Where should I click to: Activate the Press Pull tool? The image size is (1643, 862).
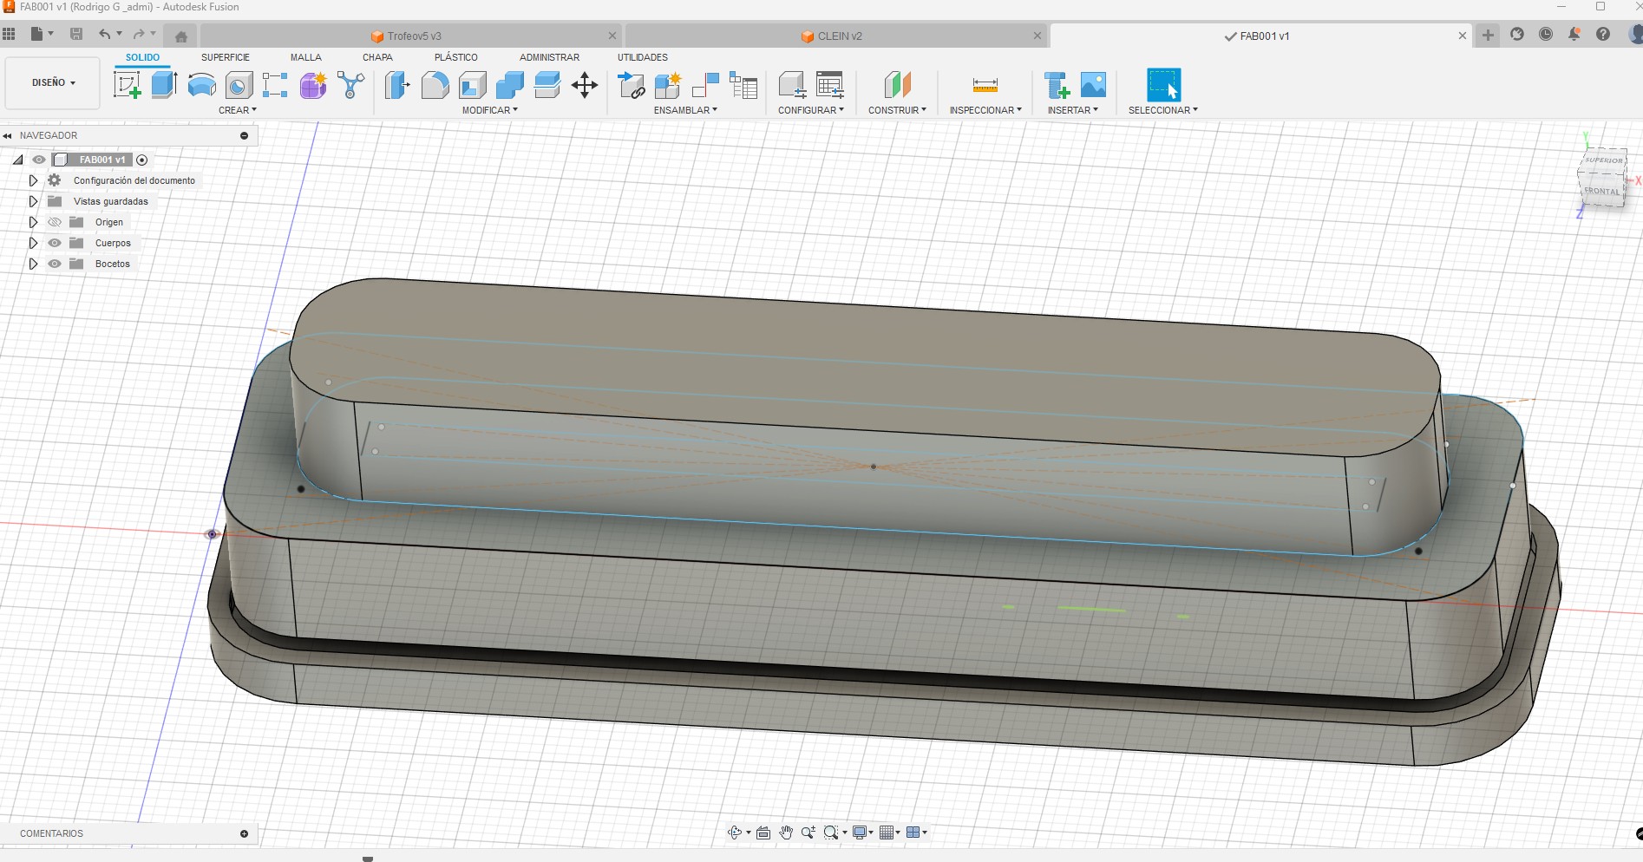pos(396,85)
